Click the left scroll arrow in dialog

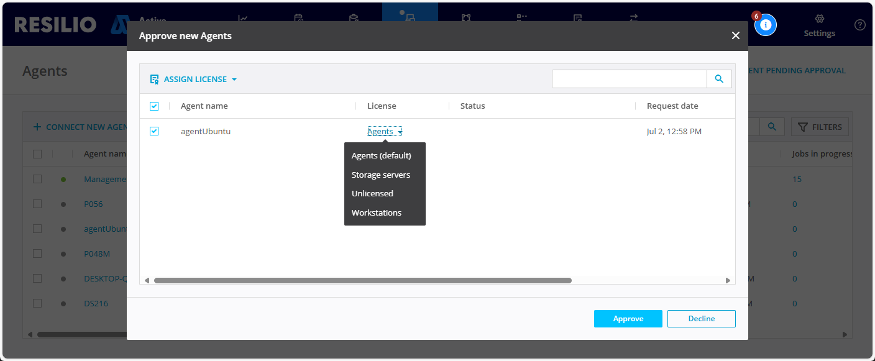tap(147, 281)
